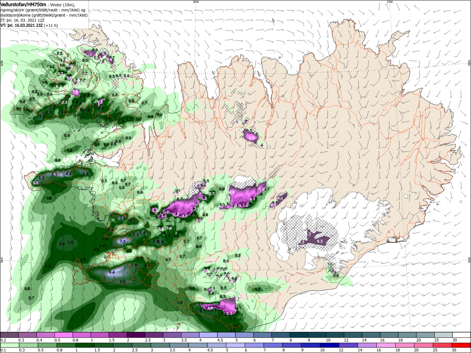Pick lightest green 0.1 swatch in lower legend
The image size is (471, 353).
coord(9,345)
